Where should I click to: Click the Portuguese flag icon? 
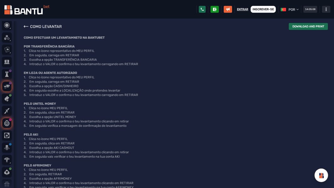tap(283, 9)
